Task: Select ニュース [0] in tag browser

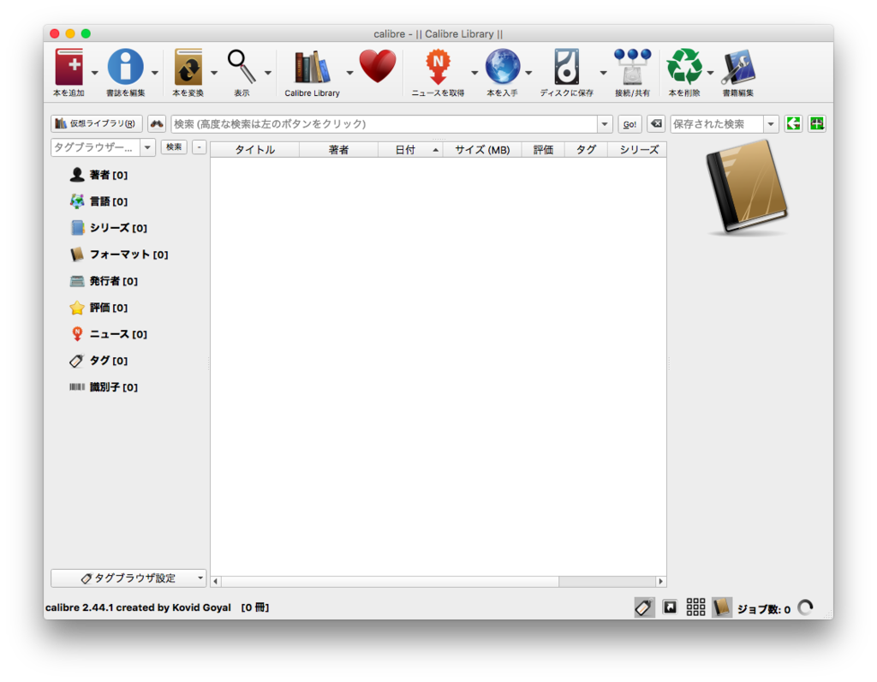Action: [109, 334]
